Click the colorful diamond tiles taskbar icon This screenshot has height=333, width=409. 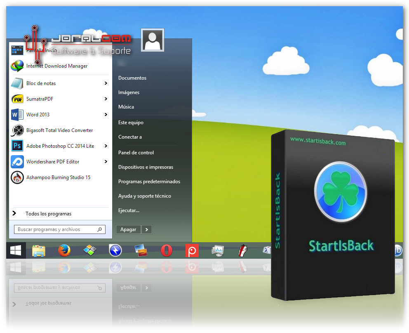tap(90, 250)
